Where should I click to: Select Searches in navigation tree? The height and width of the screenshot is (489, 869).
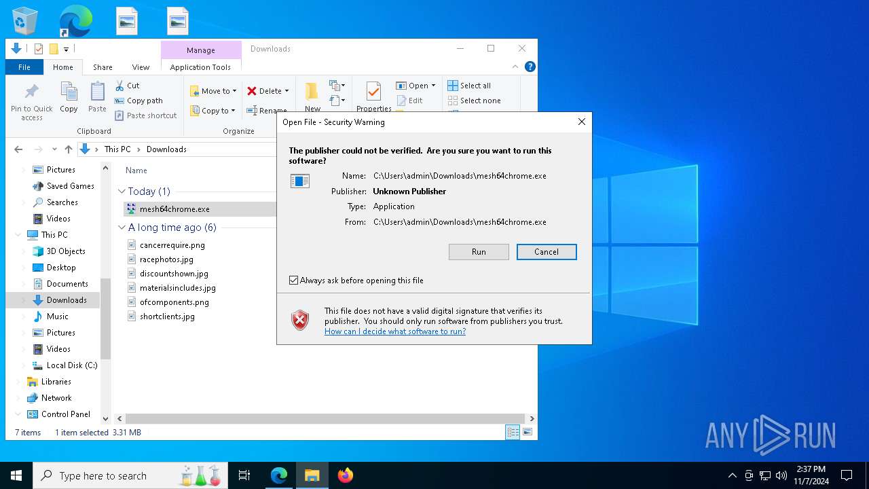point(62,202)
